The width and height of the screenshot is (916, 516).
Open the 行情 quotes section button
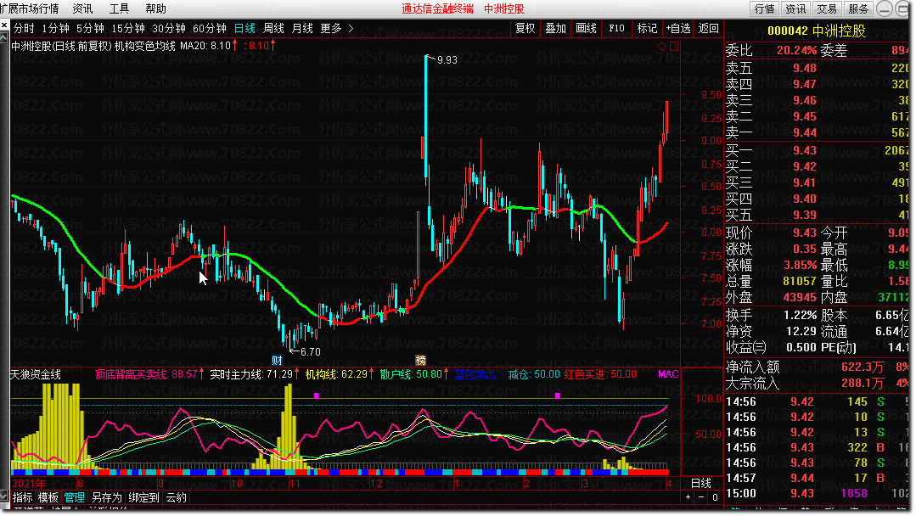(x=764, y=8)
